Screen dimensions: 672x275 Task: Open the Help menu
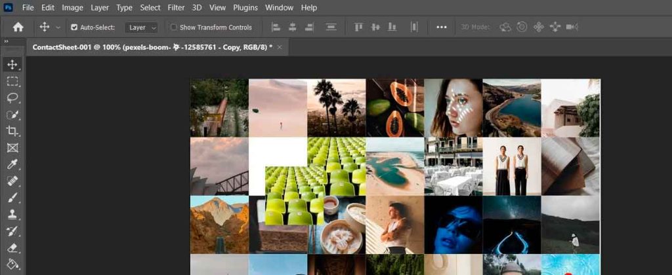click(309, 8)
